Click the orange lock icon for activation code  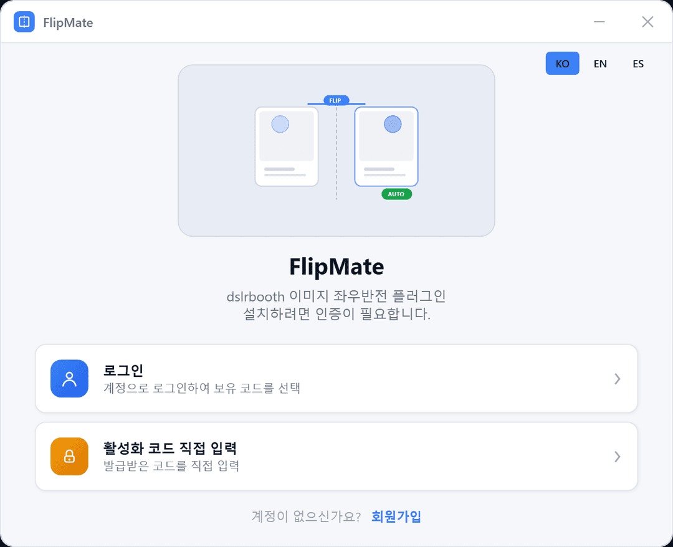[69, 456]
